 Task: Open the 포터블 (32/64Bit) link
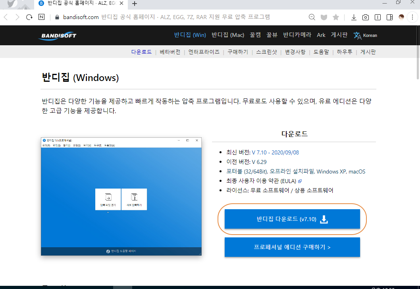tap(247, 171)
